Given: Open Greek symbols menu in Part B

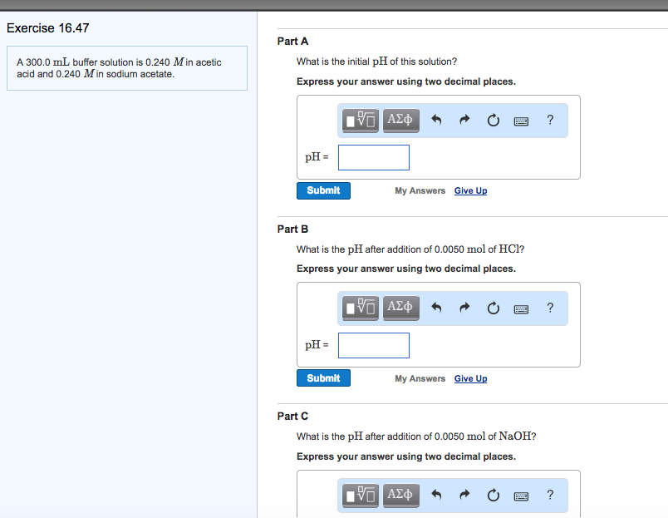Looking at the screenshot, I should pos(401,308).
